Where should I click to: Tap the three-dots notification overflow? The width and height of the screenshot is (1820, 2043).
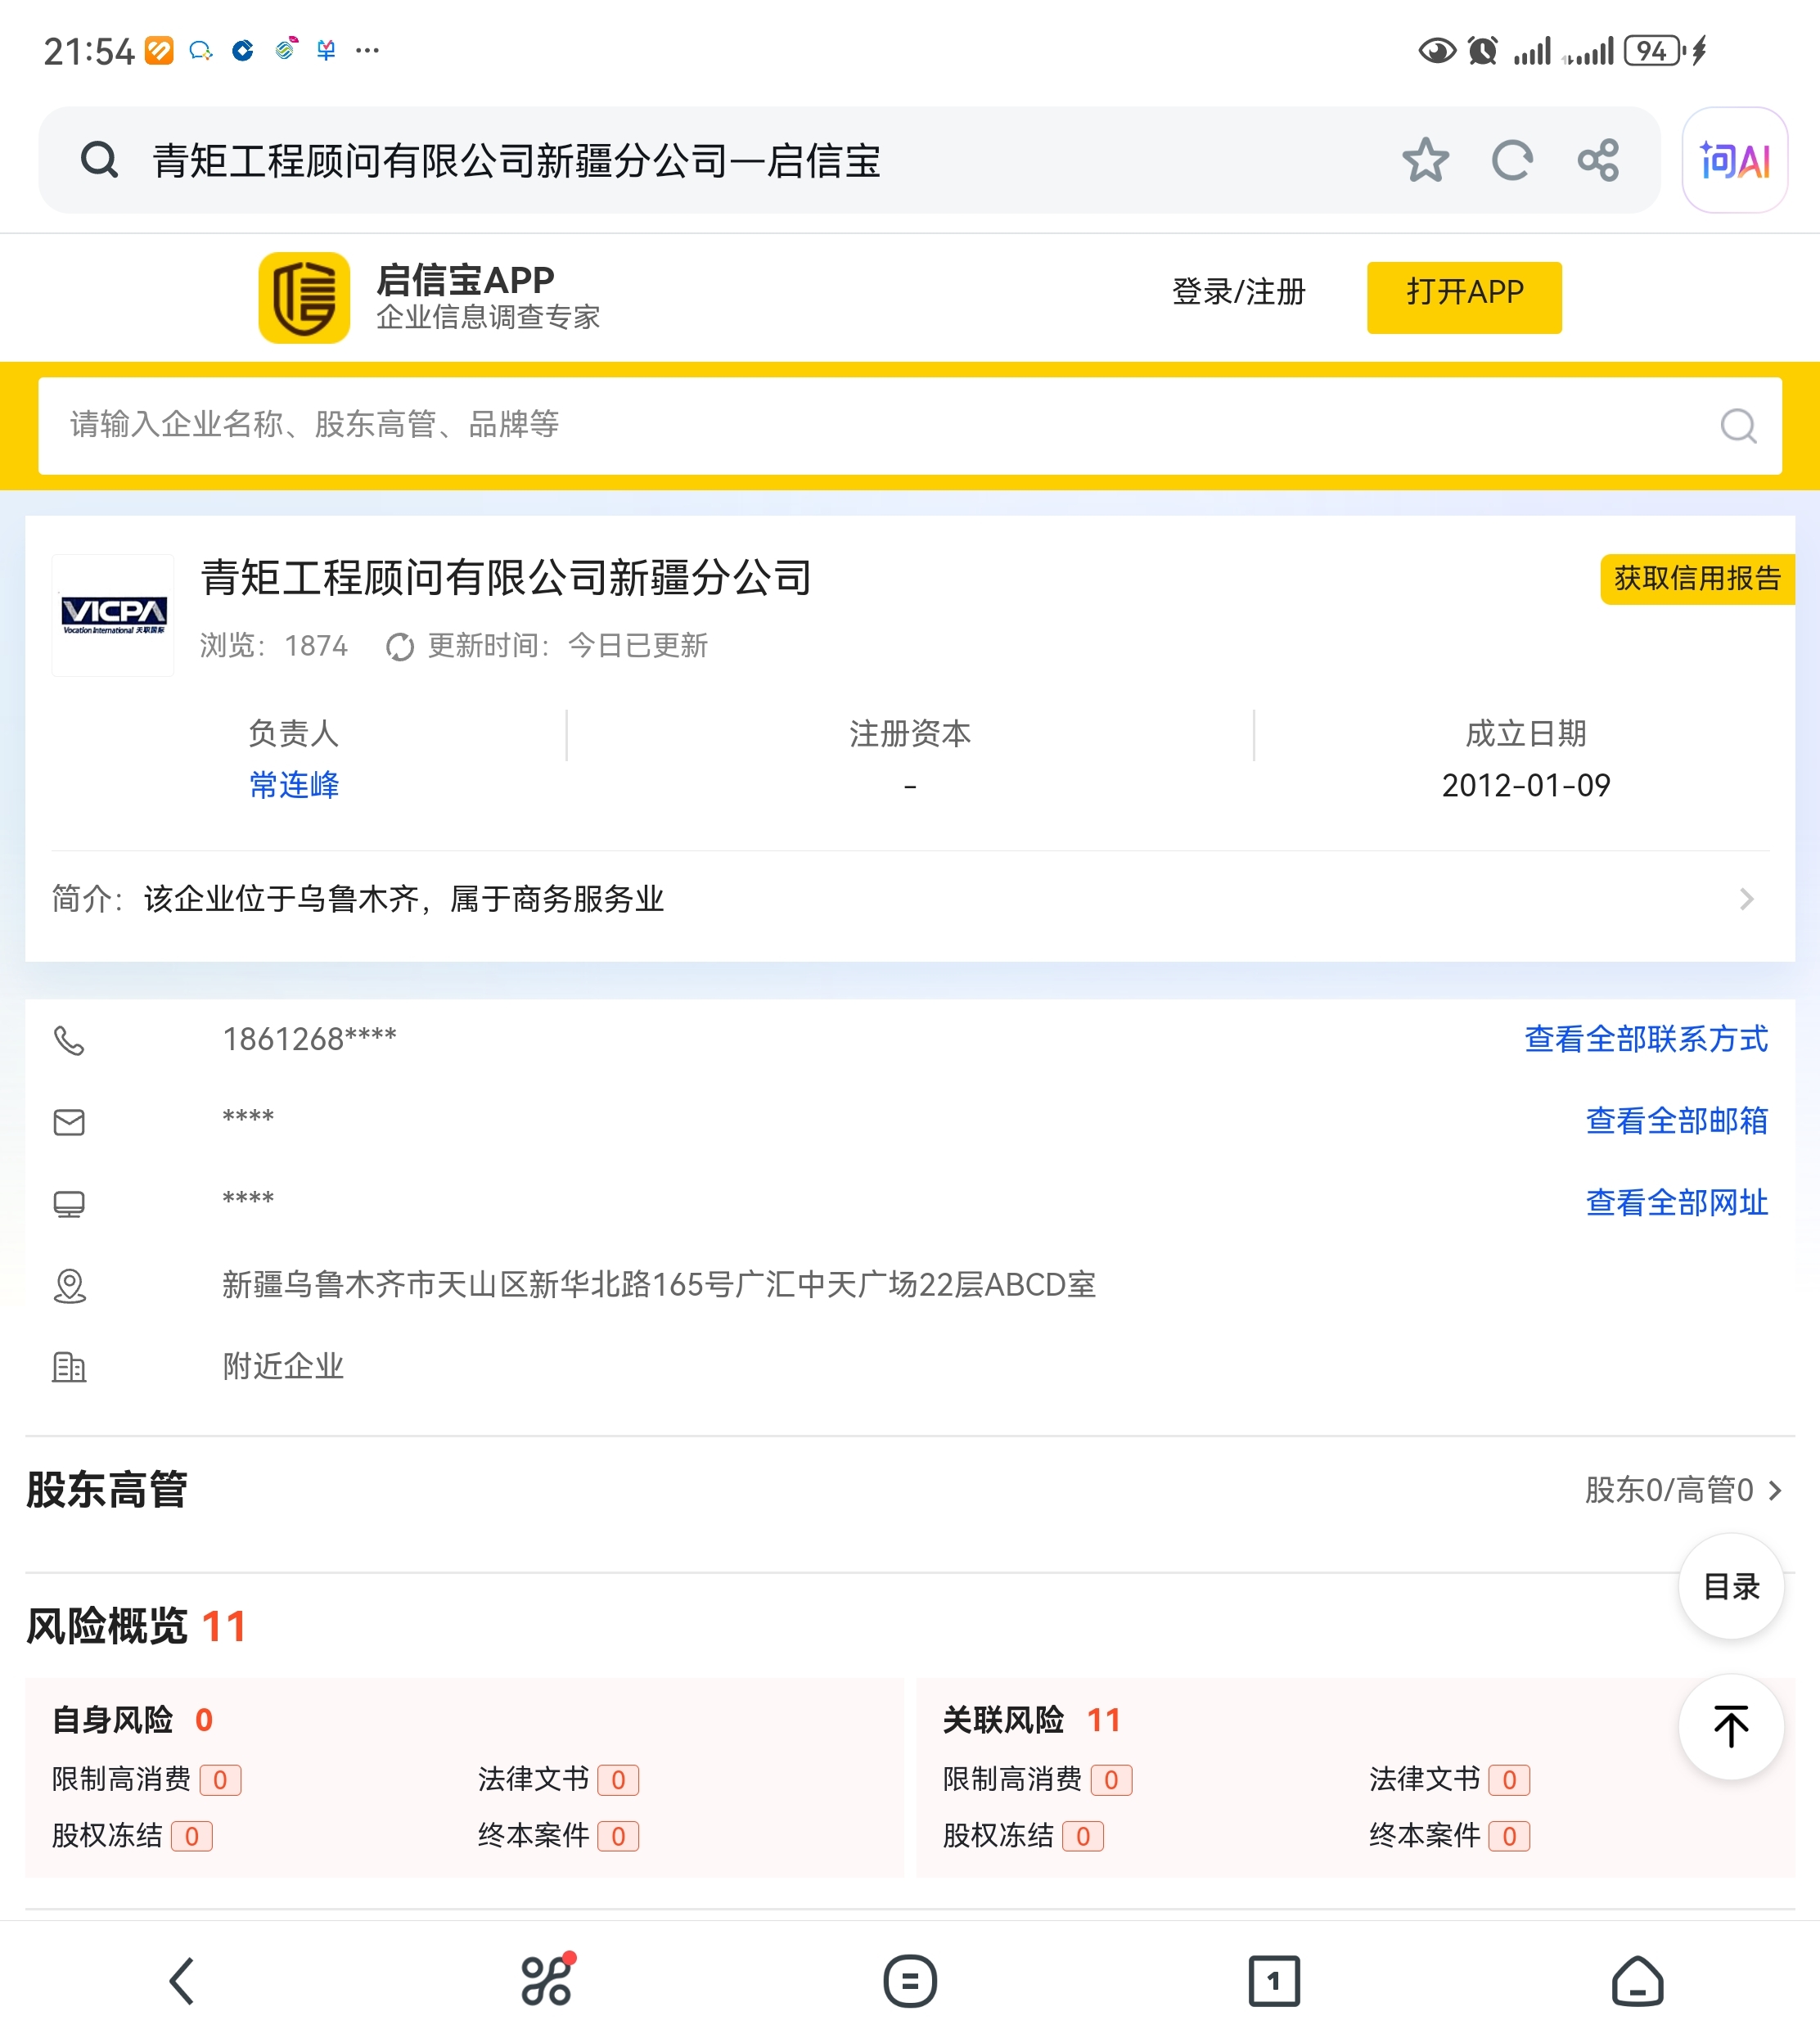click(x=367, y=50)
